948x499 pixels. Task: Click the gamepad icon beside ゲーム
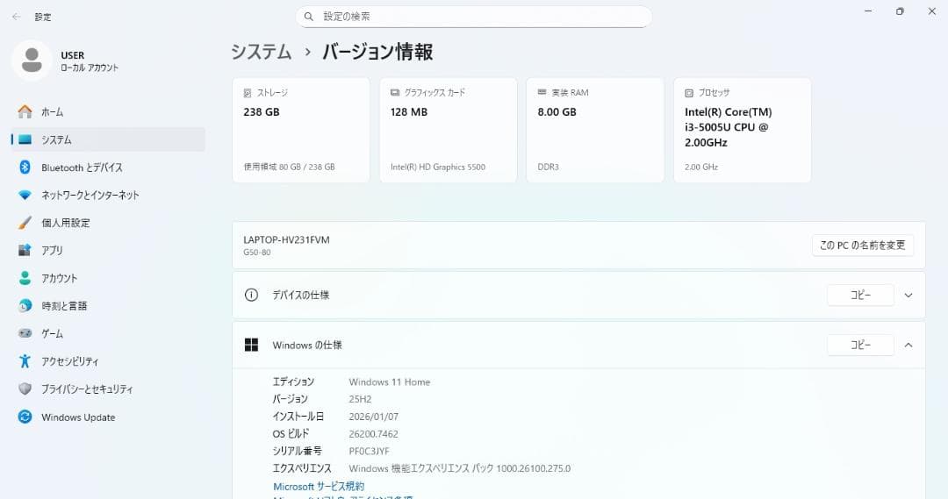click(25, 333)
